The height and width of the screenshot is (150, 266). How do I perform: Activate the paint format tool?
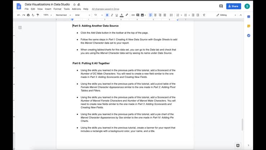[x=38, y=15]
